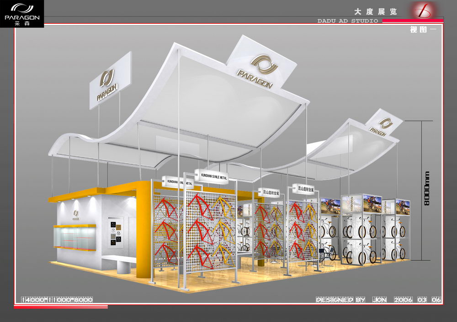Viewport: 457px width, 322px height.
Task: Click the PARAGON logo in the black corner box
Action: click(22, 14)
